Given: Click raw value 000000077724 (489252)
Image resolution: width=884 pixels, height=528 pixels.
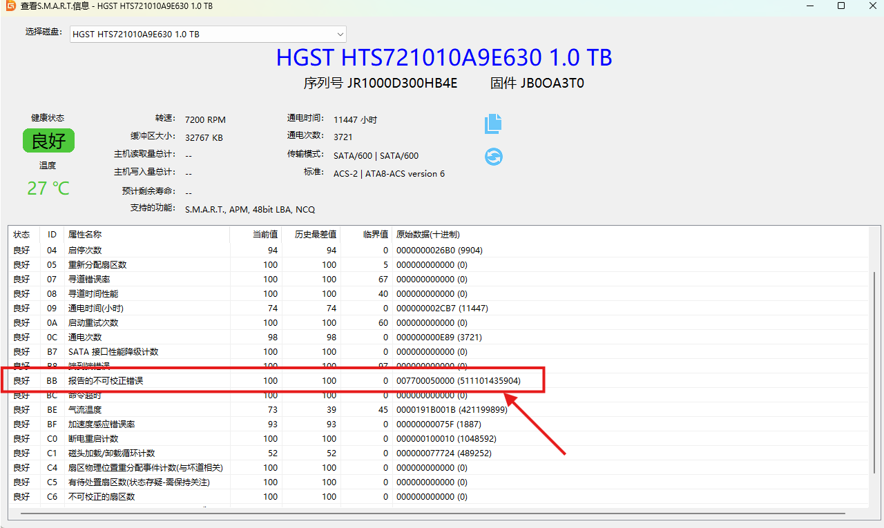Looking at the screenshot, I should (444, 453).
